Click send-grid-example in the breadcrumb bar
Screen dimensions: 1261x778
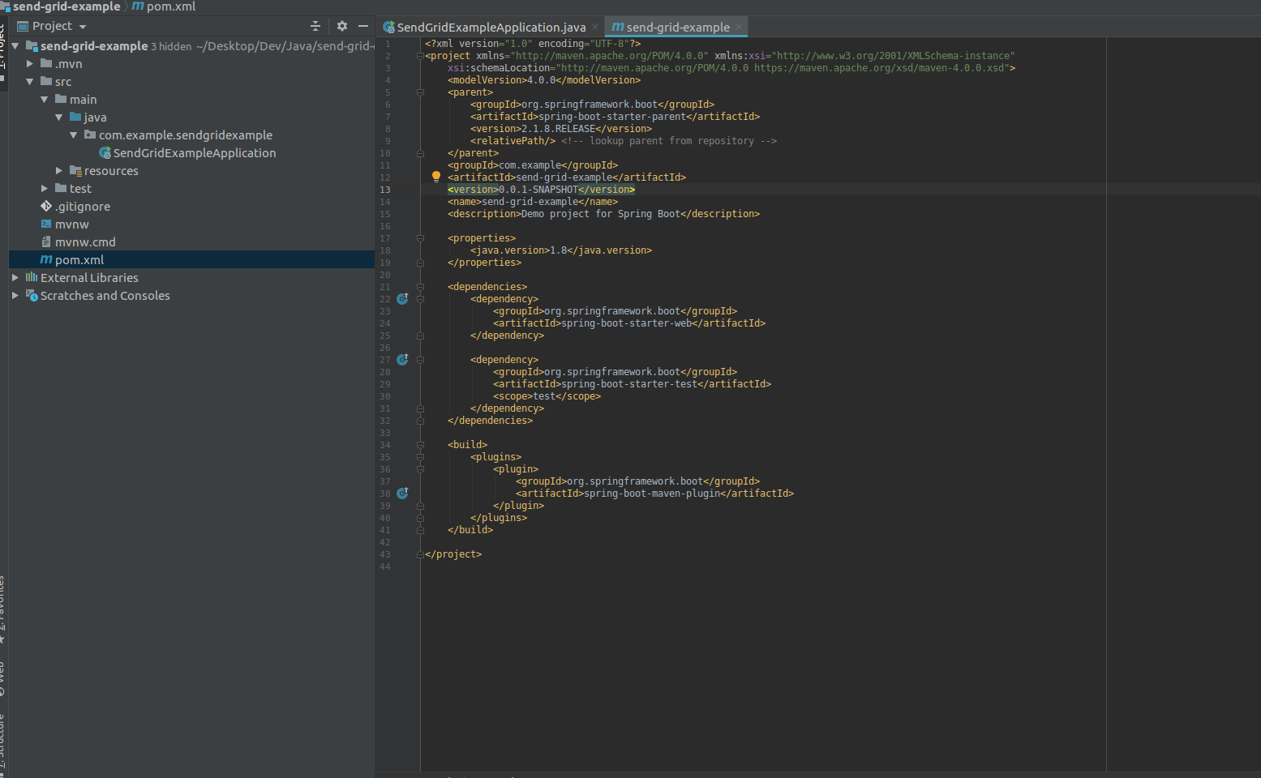(x=66, y=6)
